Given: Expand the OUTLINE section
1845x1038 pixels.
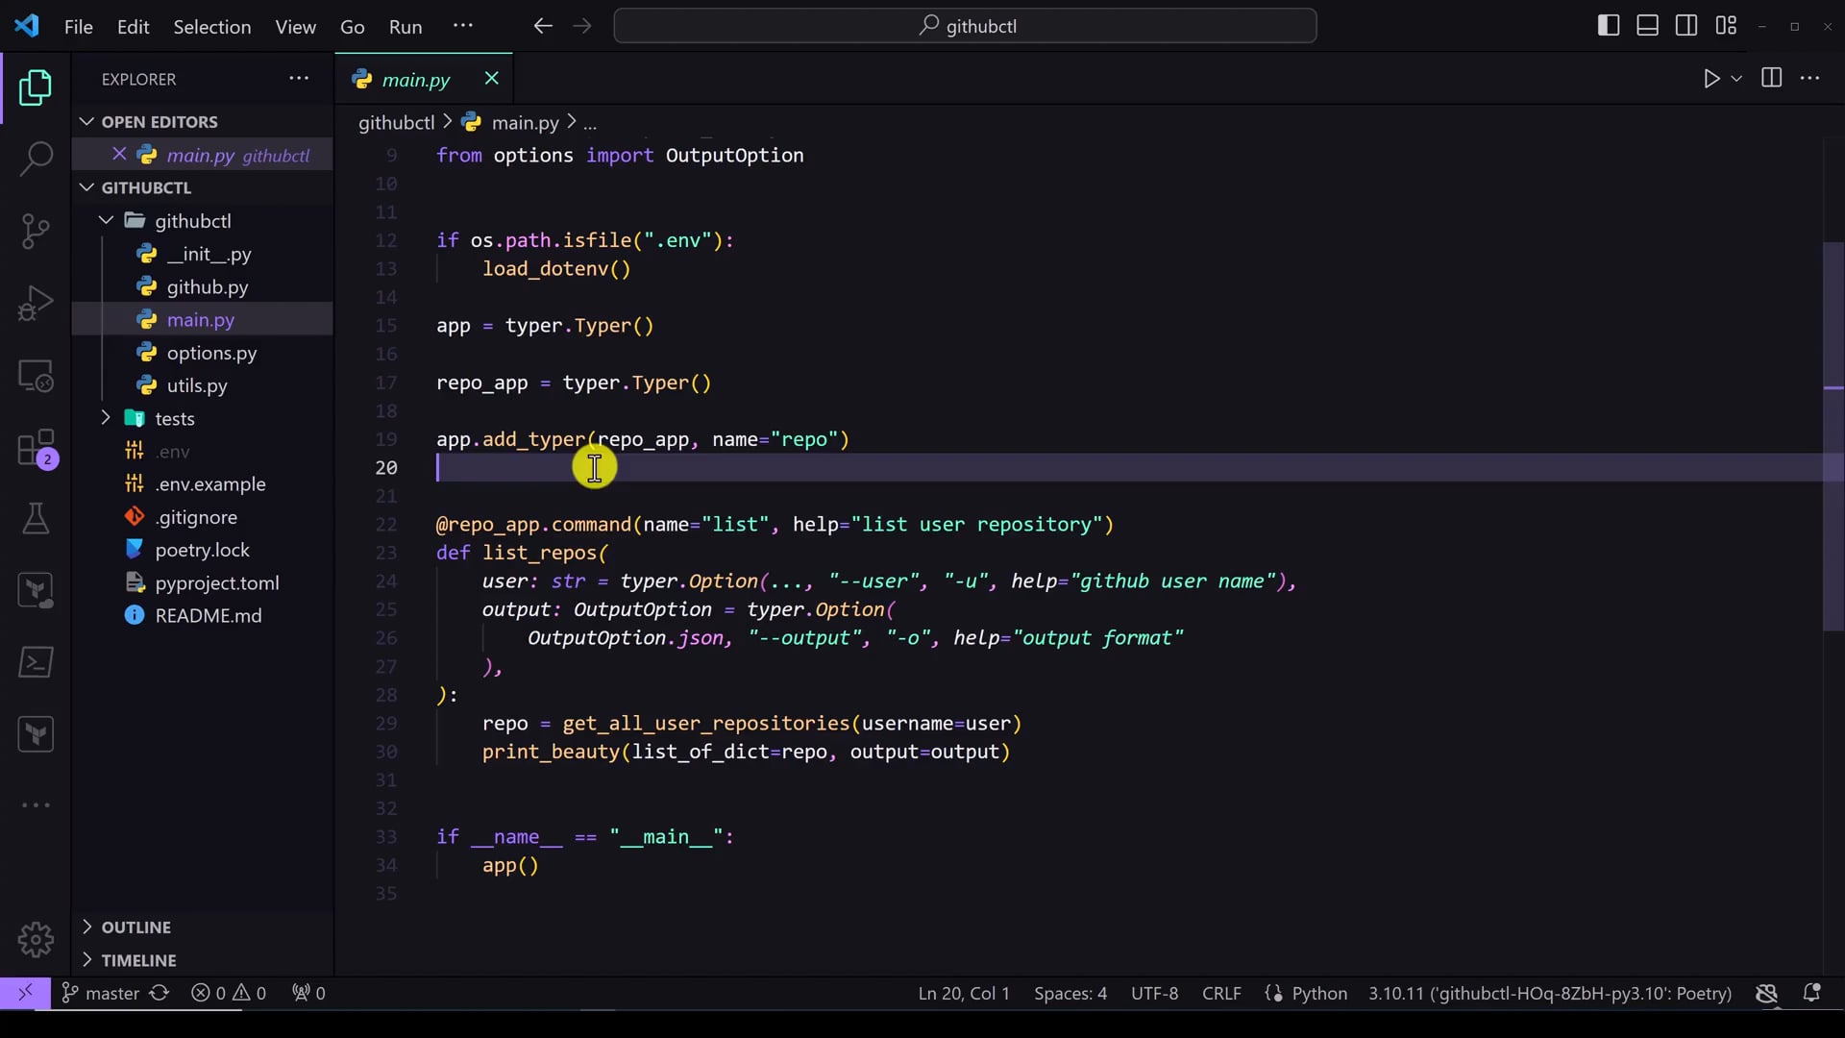Looking at the screenshot, I should [135, 927].
